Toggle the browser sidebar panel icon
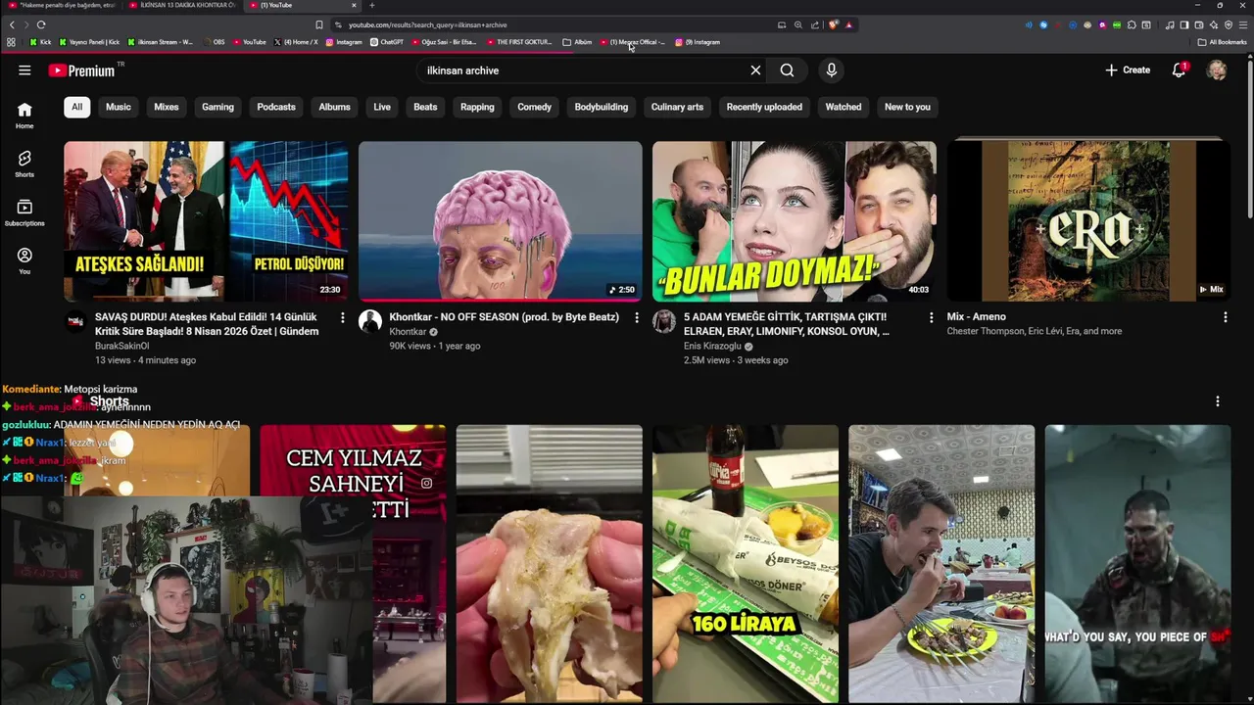 1184,24
